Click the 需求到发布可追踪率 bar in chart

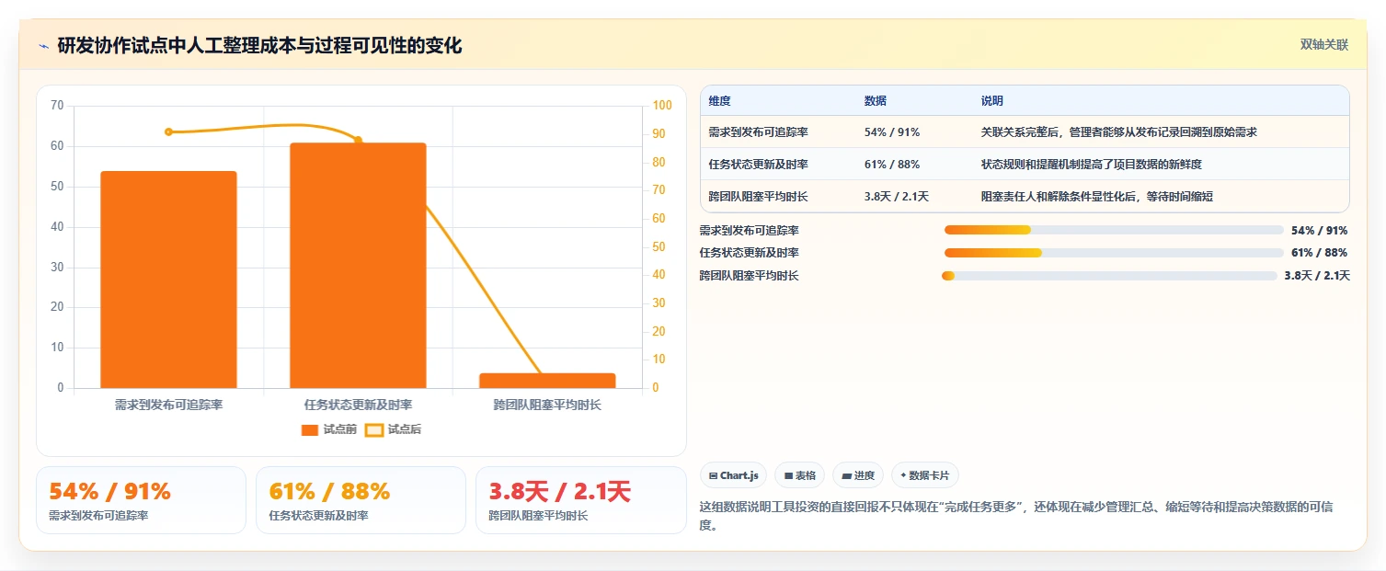click(x=168, y=280)
